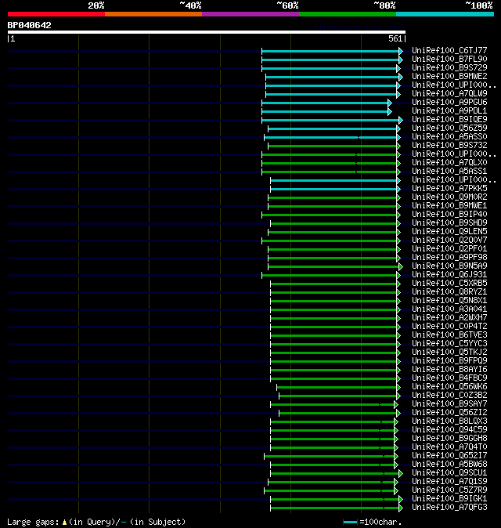The height and width of the screenshot is (528, 501).
Task: Click hit label UniRef100_Q9M0R2
Action: [449, 197]
